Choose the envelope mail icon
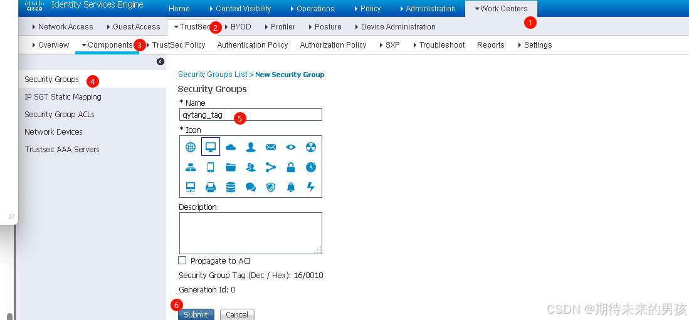 click(271, 147)
